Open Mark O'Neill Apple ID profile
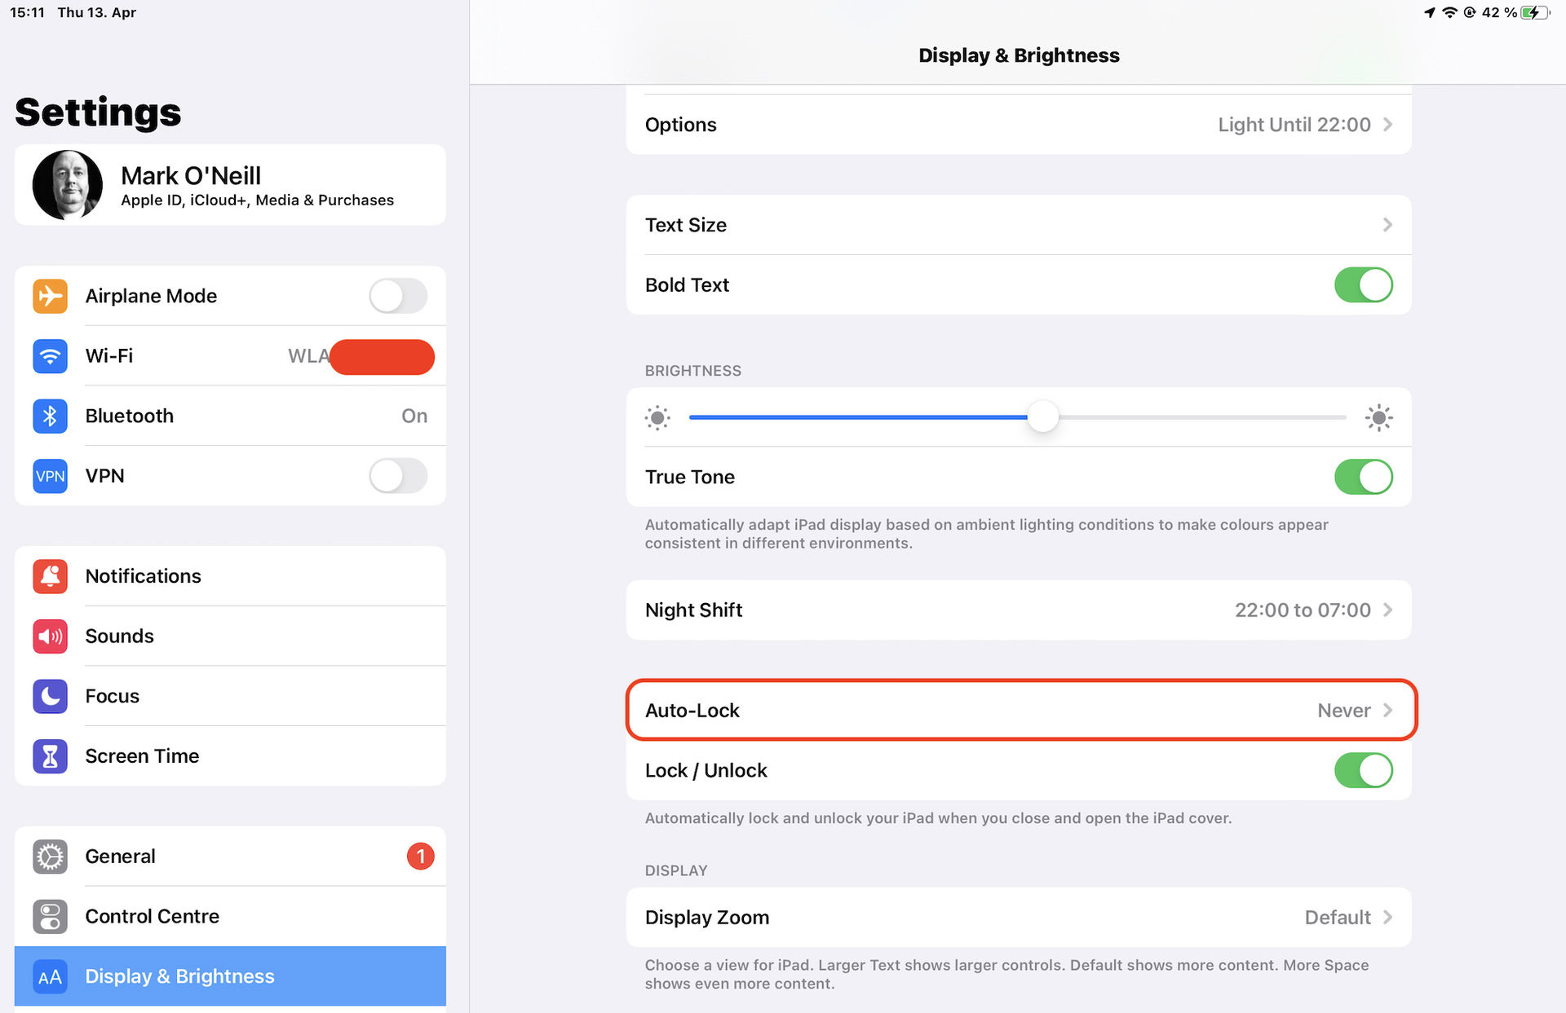Image resolution: width=1566 pixels, height=1013 pixels. (x=230, y=185)
